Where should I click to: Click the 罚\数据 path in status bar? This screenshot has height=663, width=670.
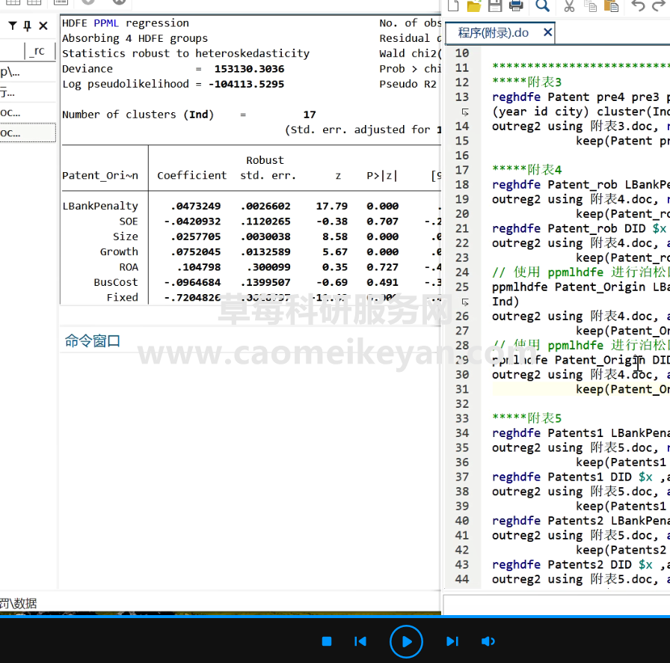tap(18, 604)
